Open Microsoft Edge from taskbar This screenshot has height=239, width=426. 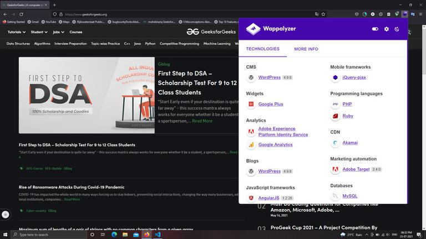click(x=114, y=235)
